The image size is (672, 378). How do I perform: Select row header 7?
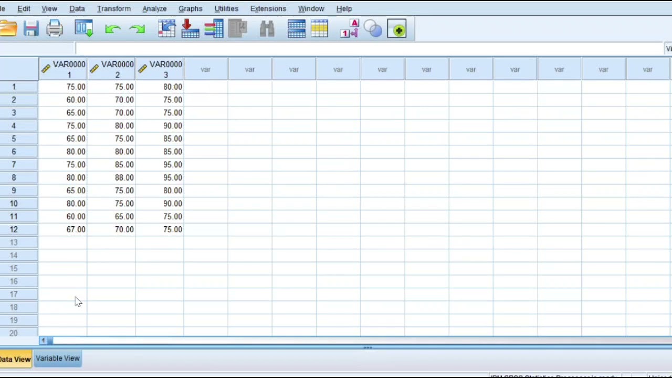tap(19, 164)
